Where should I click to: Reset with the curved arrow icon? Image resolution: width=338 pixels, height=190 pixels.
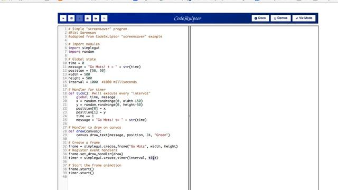point(104,18)
